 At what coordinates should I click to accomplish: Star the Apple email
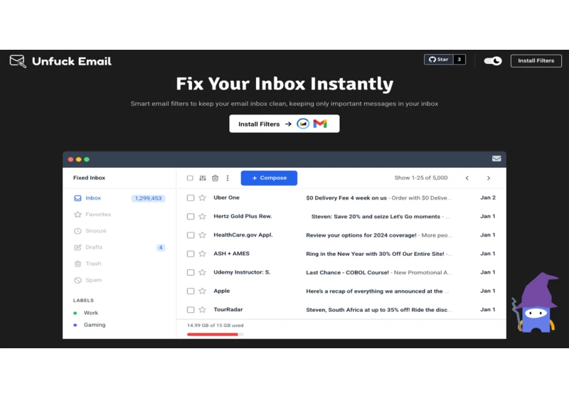click(x=203, y=291)
